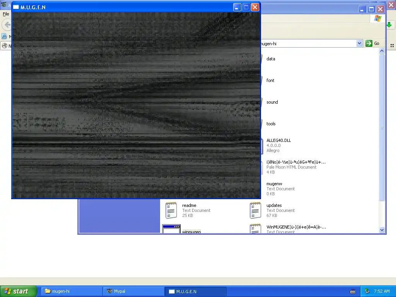Select the updates file name

pyautogui.click(x=274, y=205)
